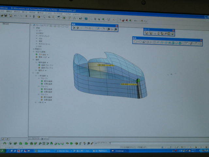209x157 pixels.
Task: Click the back arrow icon in top toolbar
Action: pos(26,16)
